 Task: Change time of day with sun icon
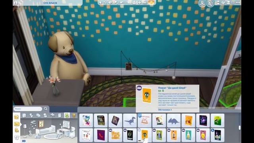(151, 3)
